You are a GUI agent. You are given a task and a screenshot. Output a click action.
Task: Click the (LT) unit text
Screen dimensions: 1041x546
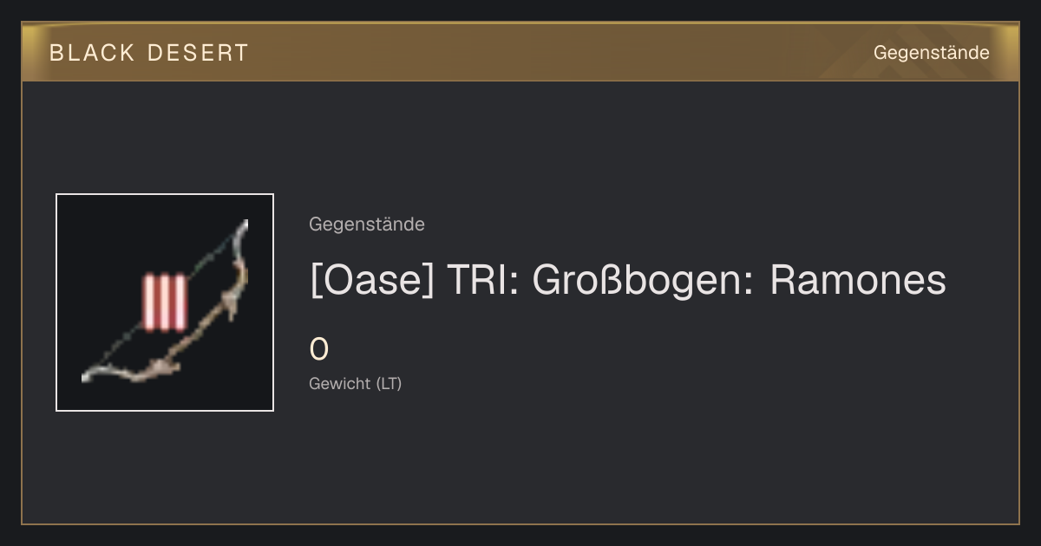coord(389,383)
